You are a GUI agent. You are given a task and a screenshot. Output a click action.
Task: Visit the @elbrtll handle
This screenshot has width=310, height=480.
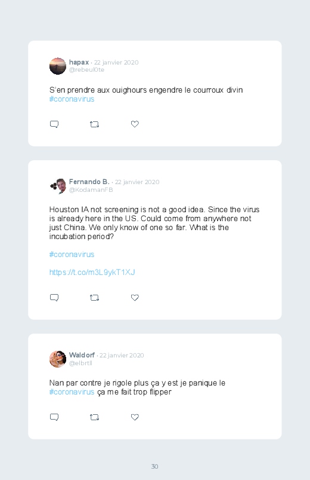(x=80, y=363)
